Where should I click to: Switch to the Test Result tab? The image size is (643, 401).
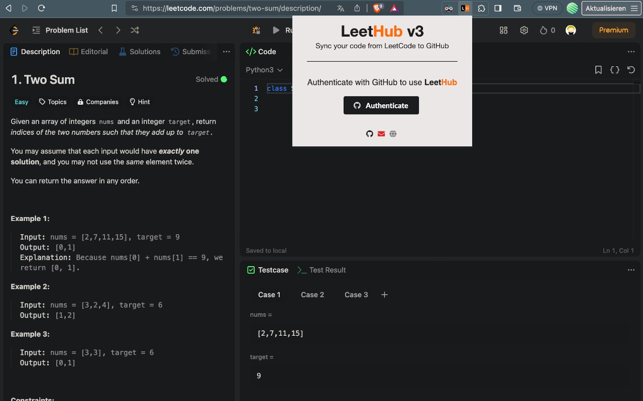(x=321, y=270)
